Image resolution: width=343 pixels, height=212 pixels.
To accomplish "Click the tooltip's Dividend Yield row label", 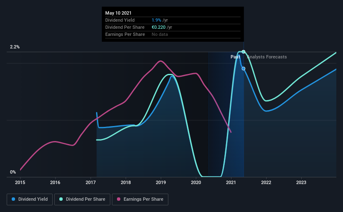I will click(x=120, y=20).
